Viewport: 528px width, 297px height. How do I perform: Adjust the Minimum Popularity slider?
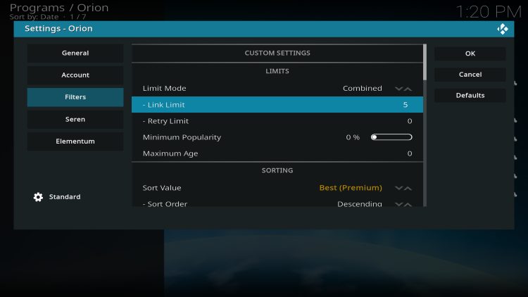391,137
